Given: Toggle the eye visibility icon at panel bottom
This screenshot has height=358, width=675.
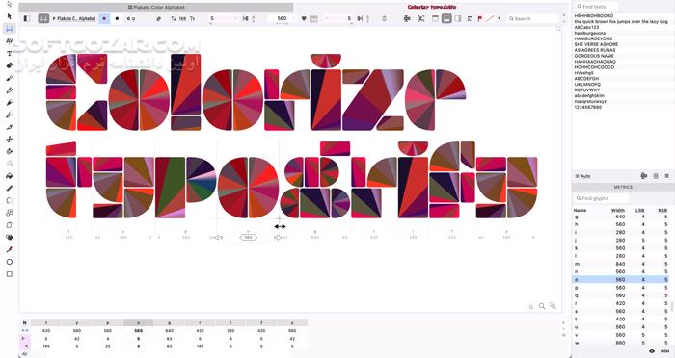Looking at the screenshot, I should tap(652, 351).
